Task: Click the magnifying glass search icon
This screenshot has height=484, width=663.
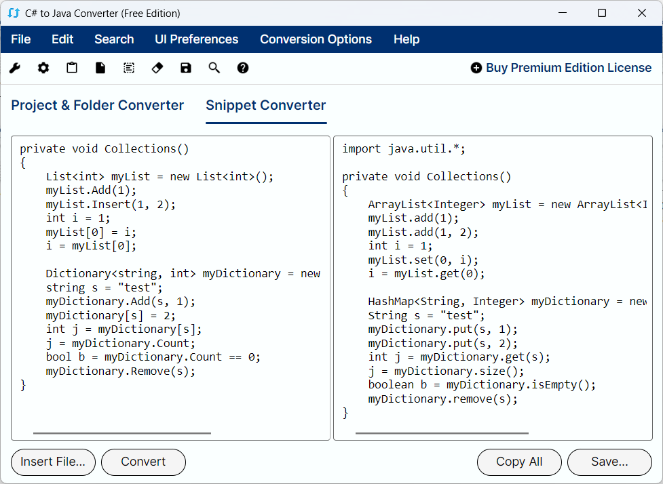Action: (214, 68)
